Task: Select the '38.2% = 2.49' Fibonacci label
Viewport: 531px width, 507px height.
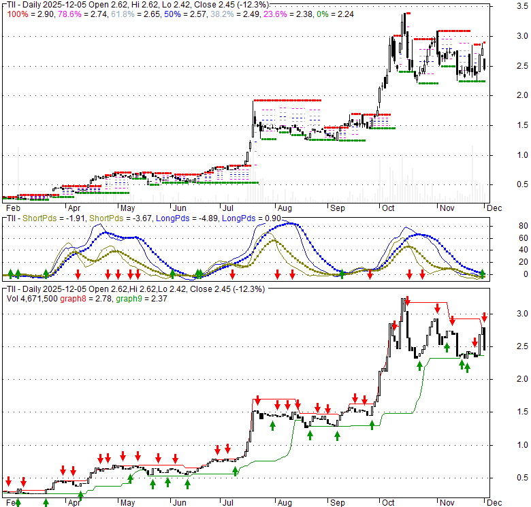Action: click(x=235, y=14)
